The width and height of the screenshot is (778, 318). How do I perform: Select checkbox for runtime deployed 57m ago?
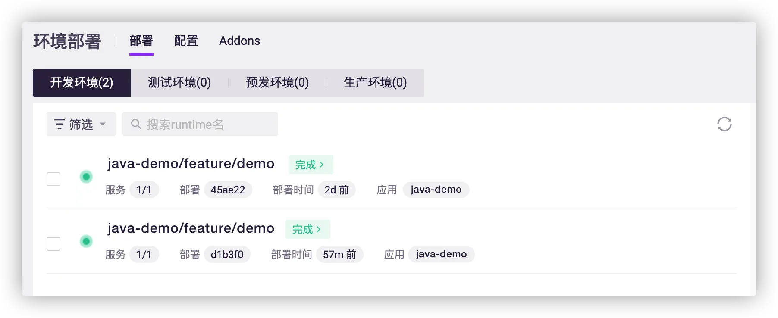(53, 244)
